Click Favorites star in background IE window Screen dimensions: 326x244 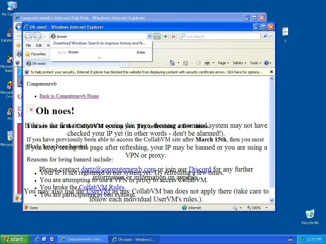pos(18,45)
